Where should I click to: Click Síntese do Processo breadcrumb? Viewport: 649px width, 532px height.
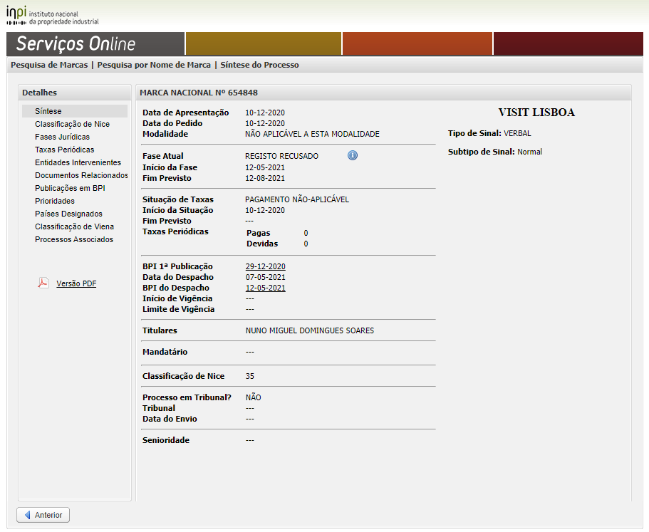pos(259,65)
